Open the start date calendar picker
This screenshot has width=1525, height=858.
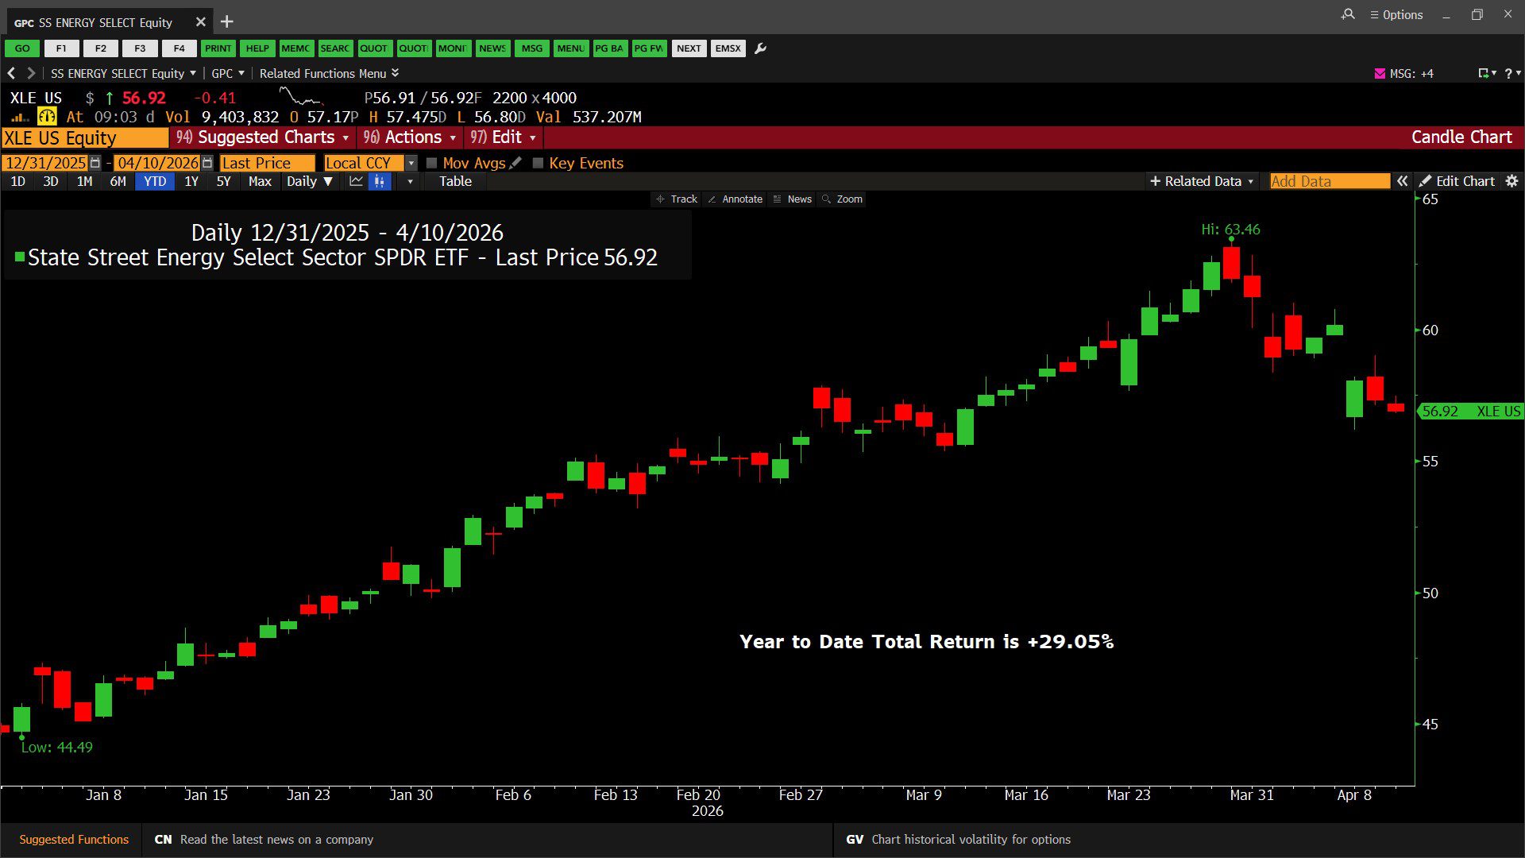click(x=95, y=163)
